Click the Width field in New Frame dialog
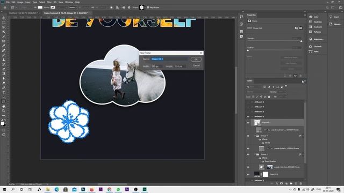Viewport: 344px width, 193px height. click(156, 66)
